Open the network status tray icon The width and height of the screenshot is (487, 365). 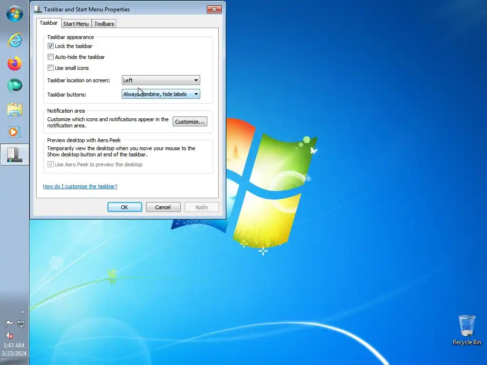click(21, 324)
